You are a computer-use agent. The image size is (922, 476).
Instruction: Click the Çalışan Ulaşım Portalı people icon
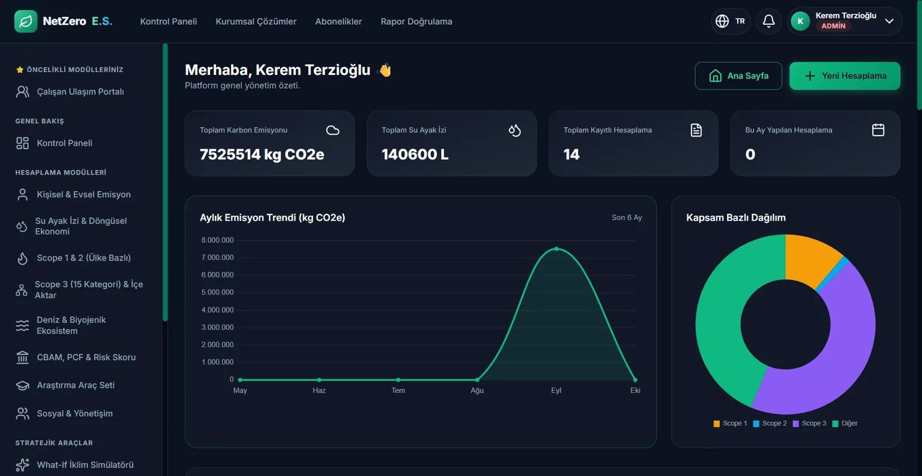tap(22, 92)
